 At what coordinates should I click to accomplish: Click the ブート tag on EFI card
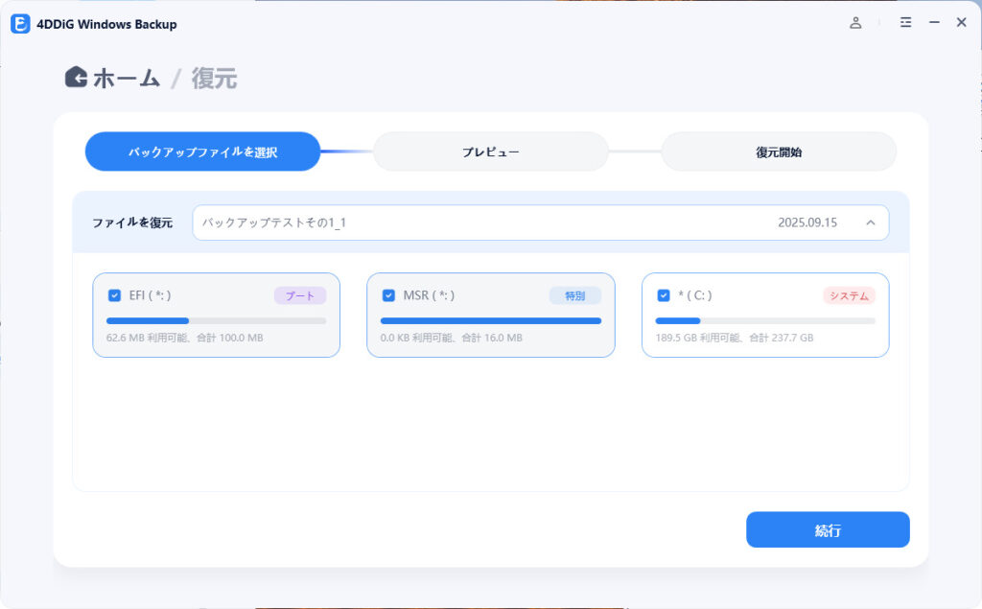pos(300,295)
